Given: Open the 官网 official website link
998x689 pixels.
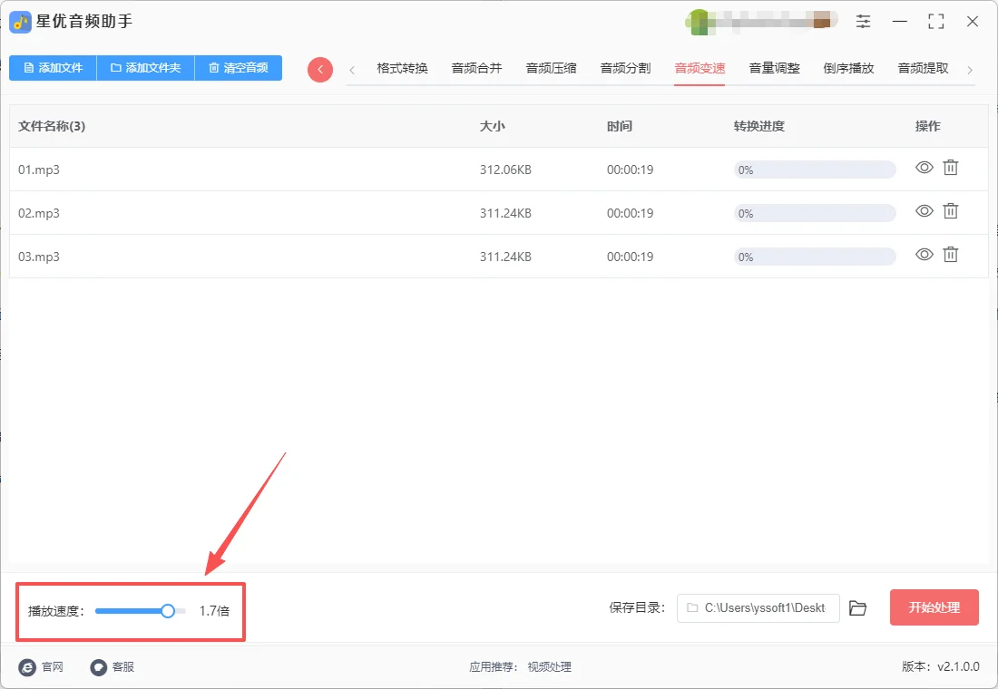Looking at the screenshot, I should (27, 666).
